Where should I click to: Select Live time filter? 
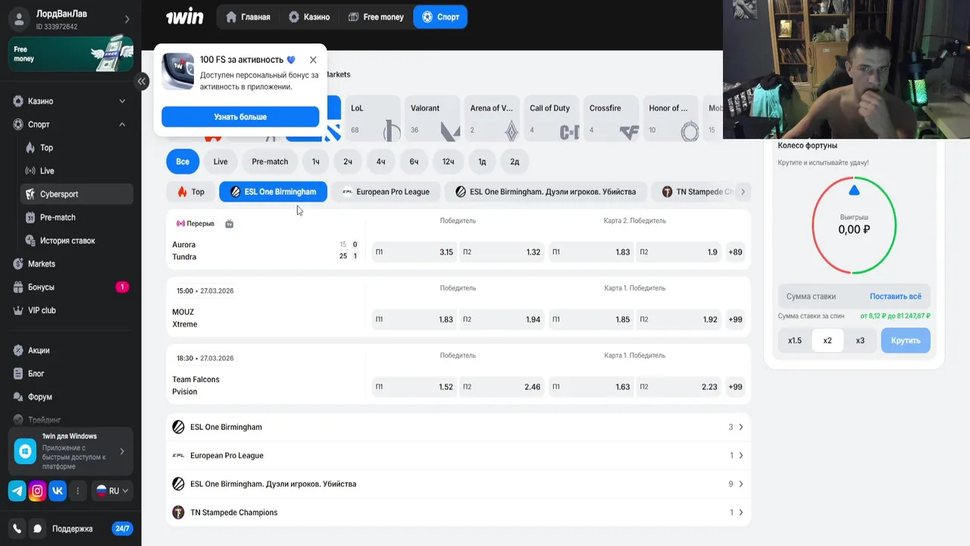click(221, 162)
